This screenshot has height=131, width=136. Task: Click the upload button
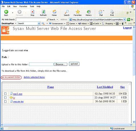[x=74, y=64]
